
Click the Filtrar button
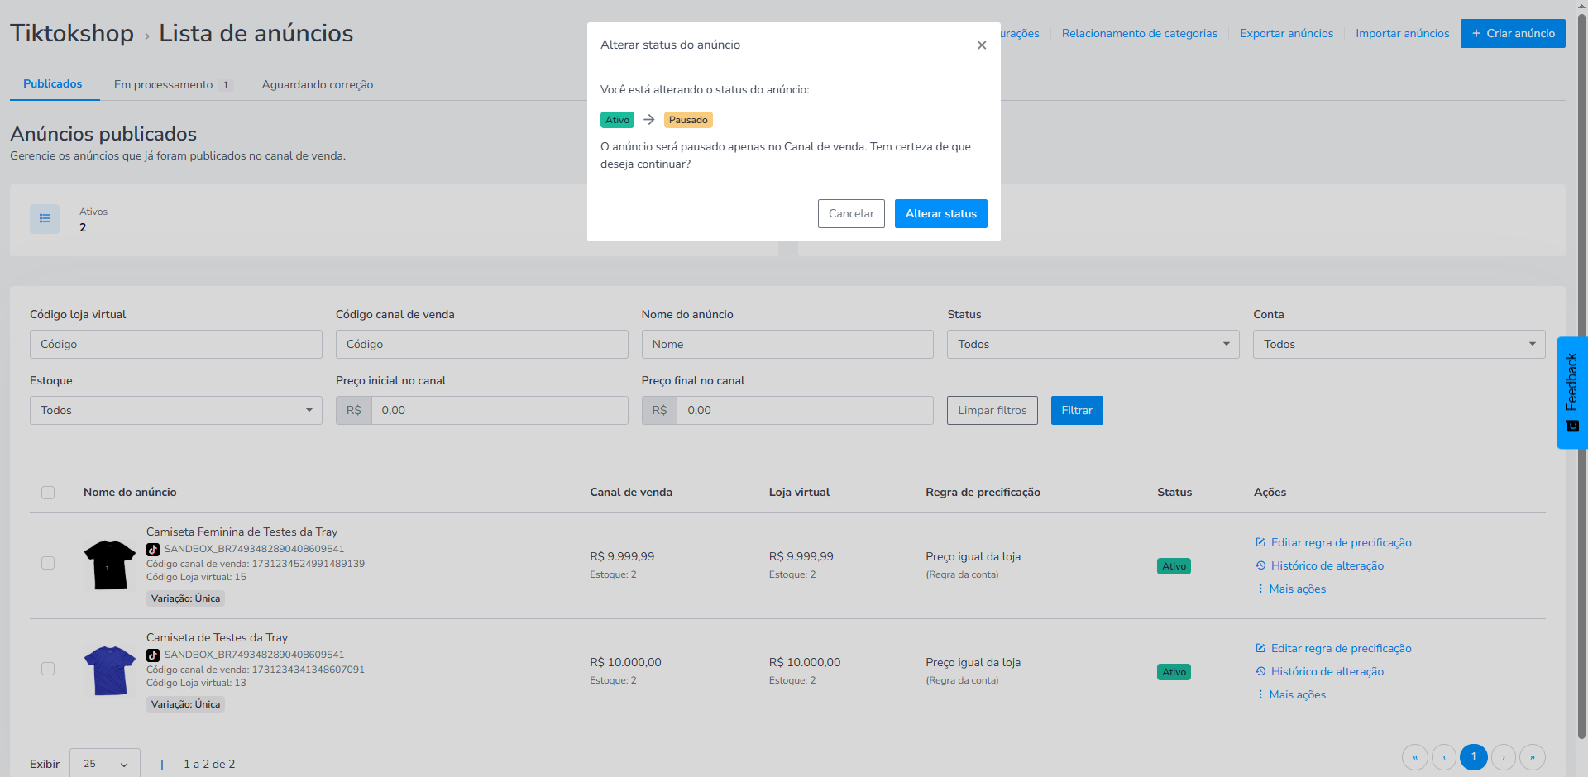point(1077,410)
